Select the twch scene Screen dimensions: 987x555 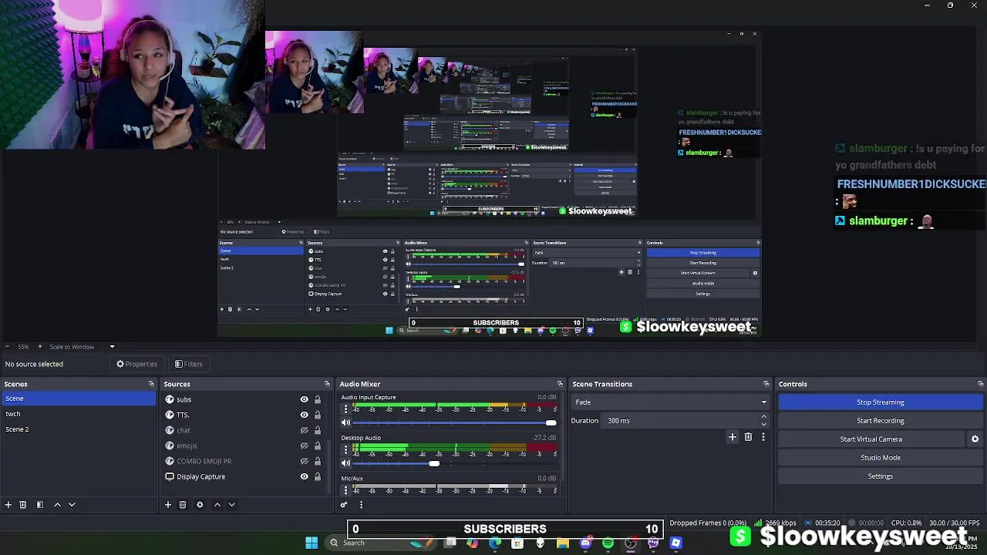pos(78,414)
